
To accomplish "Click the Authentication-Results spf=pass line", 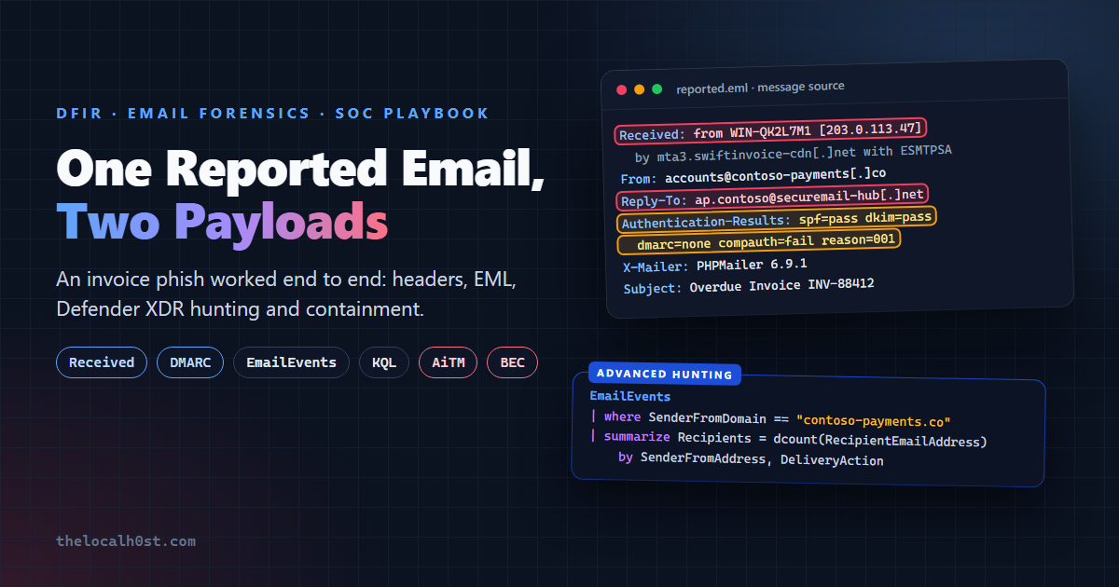I will click(x=776, y=221).
